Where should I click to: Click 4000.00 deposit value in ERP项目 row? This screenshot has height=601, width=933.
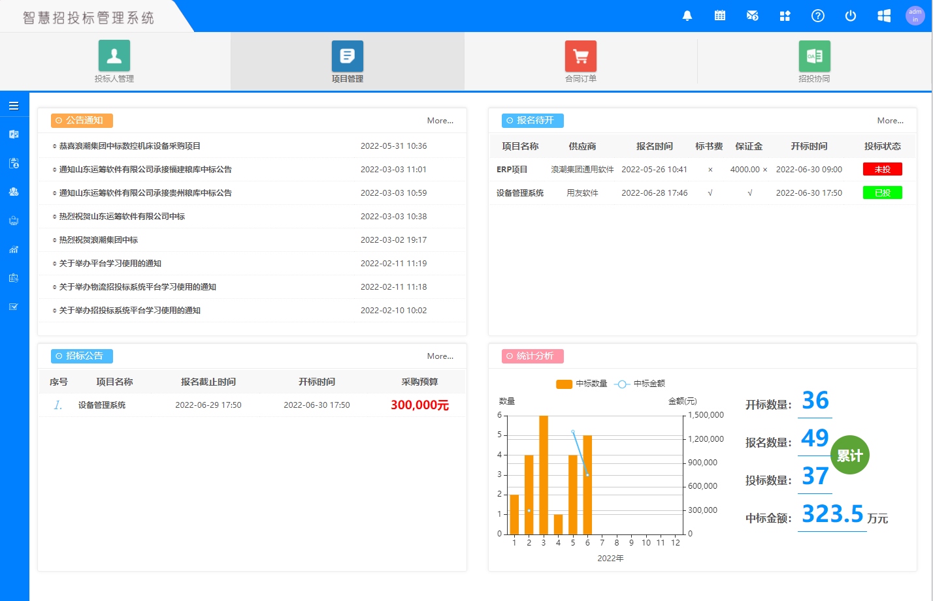click(x=745, y=170)
